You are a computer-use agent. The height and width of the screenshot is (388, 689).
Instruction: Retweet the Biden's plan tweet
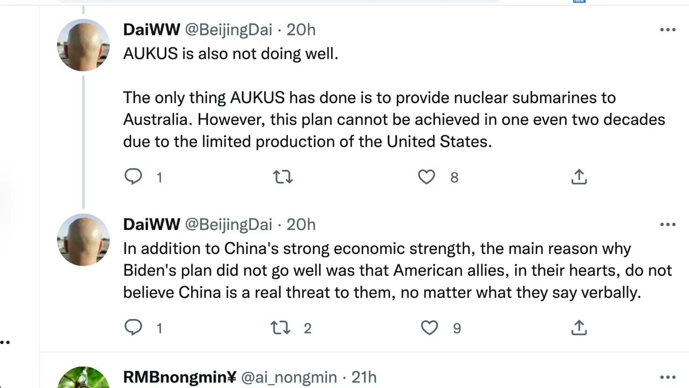point(280,328)
